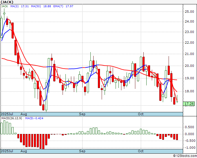Click the 25.00 price axis label
This screenshot has height=158, width=197.
189,12
